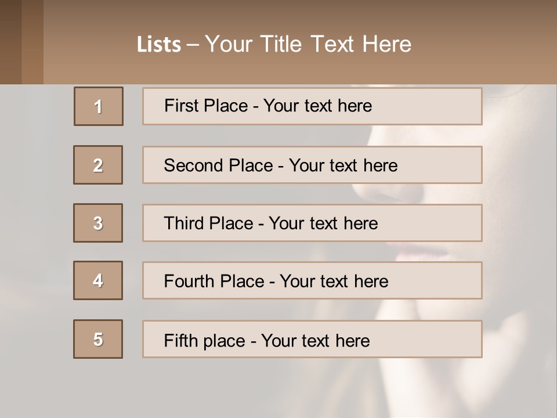The height and width of the screenshot is (418, 557).
Task: Click the Fourth Place text box
Action: coord(312,281)
